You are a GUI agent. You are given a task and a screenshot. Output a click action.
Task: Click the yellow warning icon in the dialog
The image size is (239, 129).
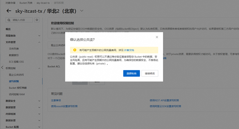point(75,50)
